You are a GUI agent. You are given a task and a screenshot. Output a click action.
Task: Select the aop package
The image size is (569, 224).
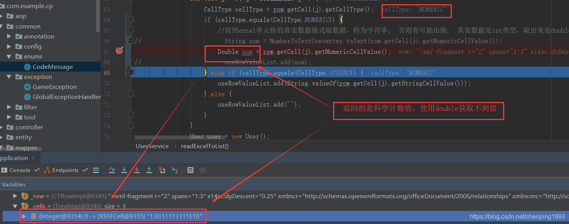pos(21,16)
